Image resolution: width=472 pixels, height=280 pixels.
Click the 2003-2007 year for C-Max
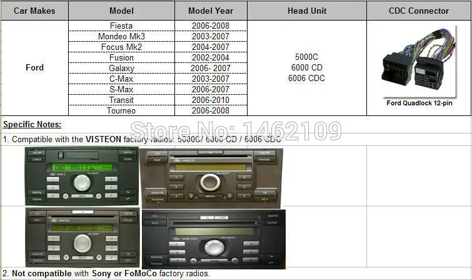pos(211,79)
